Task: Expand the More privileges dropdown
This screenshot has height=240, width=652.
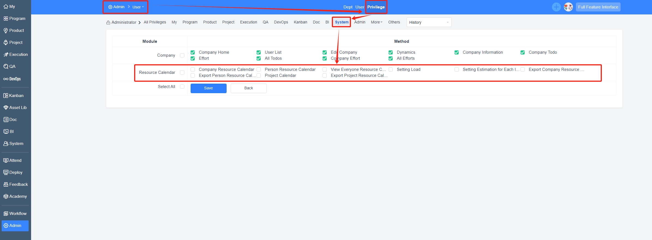Action: tap(376, 22)
